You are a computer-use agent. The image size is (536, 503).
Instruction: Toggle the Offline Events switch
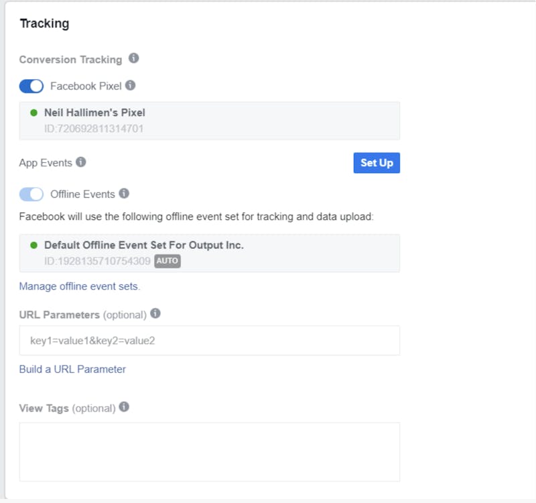[x=31, y=194]
